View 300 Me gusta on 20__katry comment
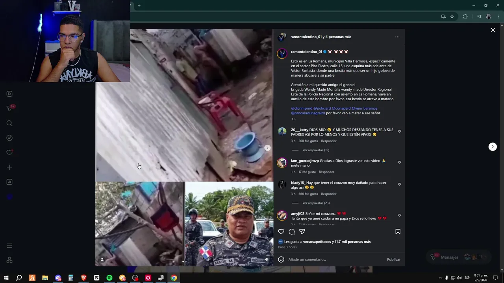Screen dimensions: 504x283 [308, 141]
